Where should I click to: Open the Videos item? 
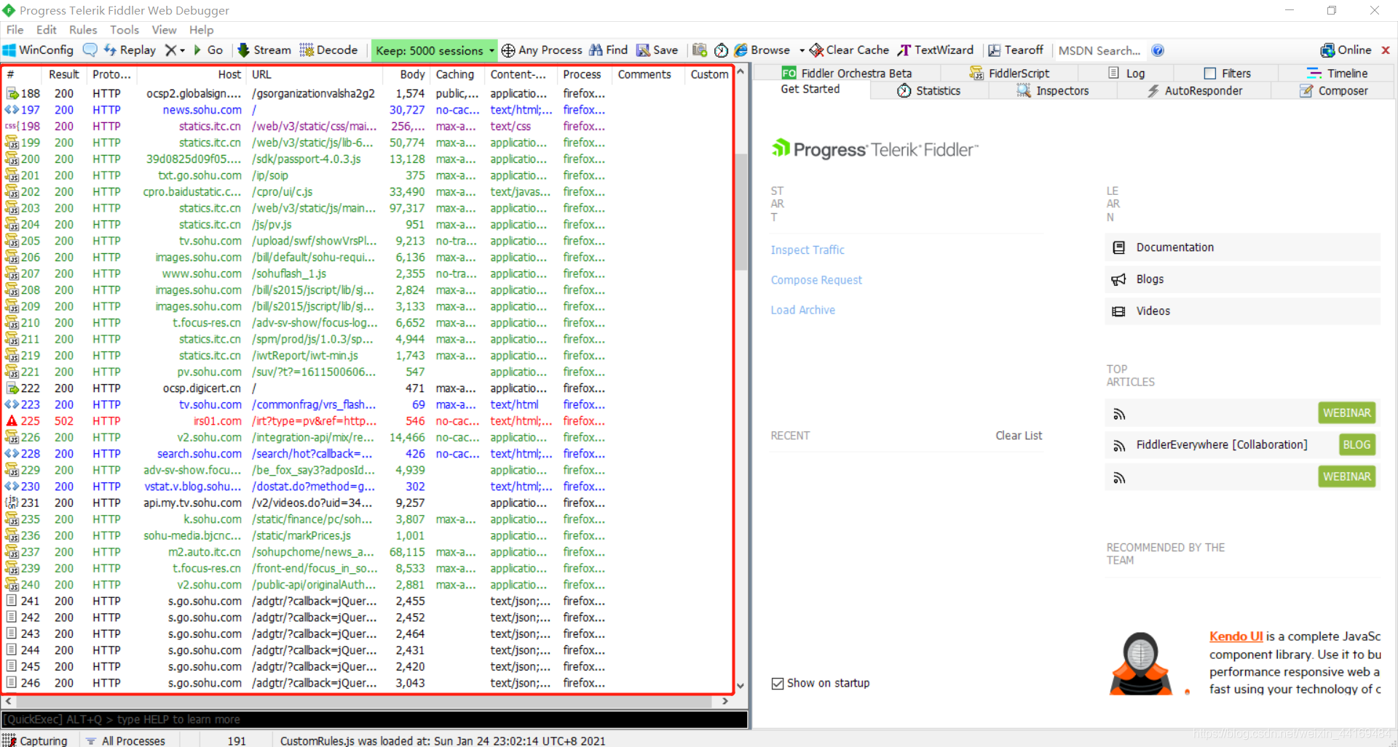pos(1242,311)
